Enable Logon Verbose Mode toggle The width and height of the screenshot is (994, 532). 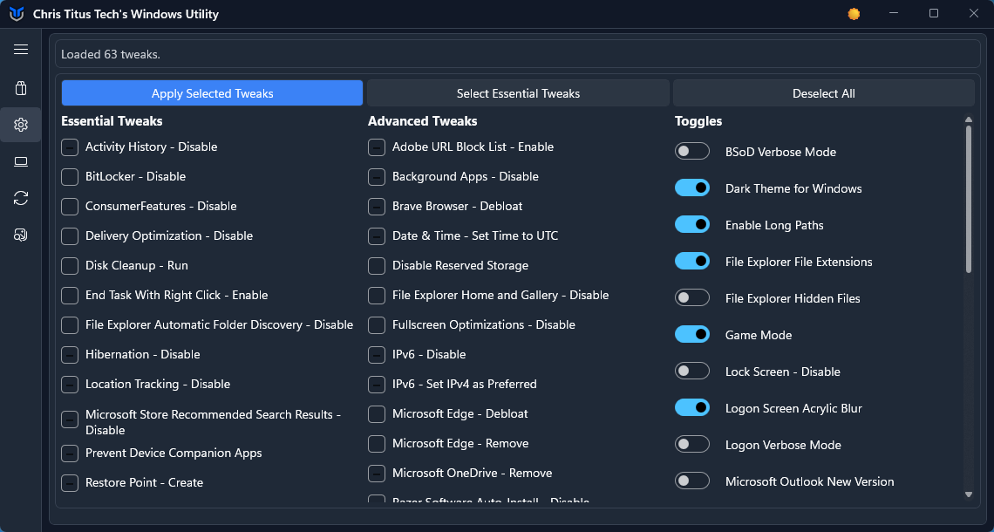point(691,444)
